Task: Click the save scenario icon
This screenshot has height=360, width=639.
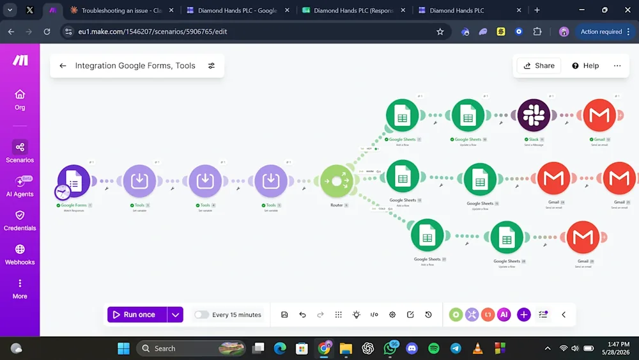Action: [284, 315]
